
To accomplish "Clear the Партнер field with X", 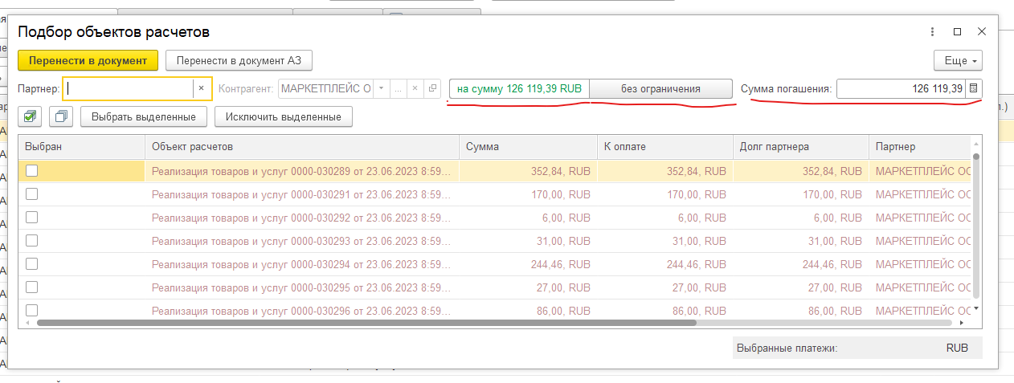I will pos(202,88).
